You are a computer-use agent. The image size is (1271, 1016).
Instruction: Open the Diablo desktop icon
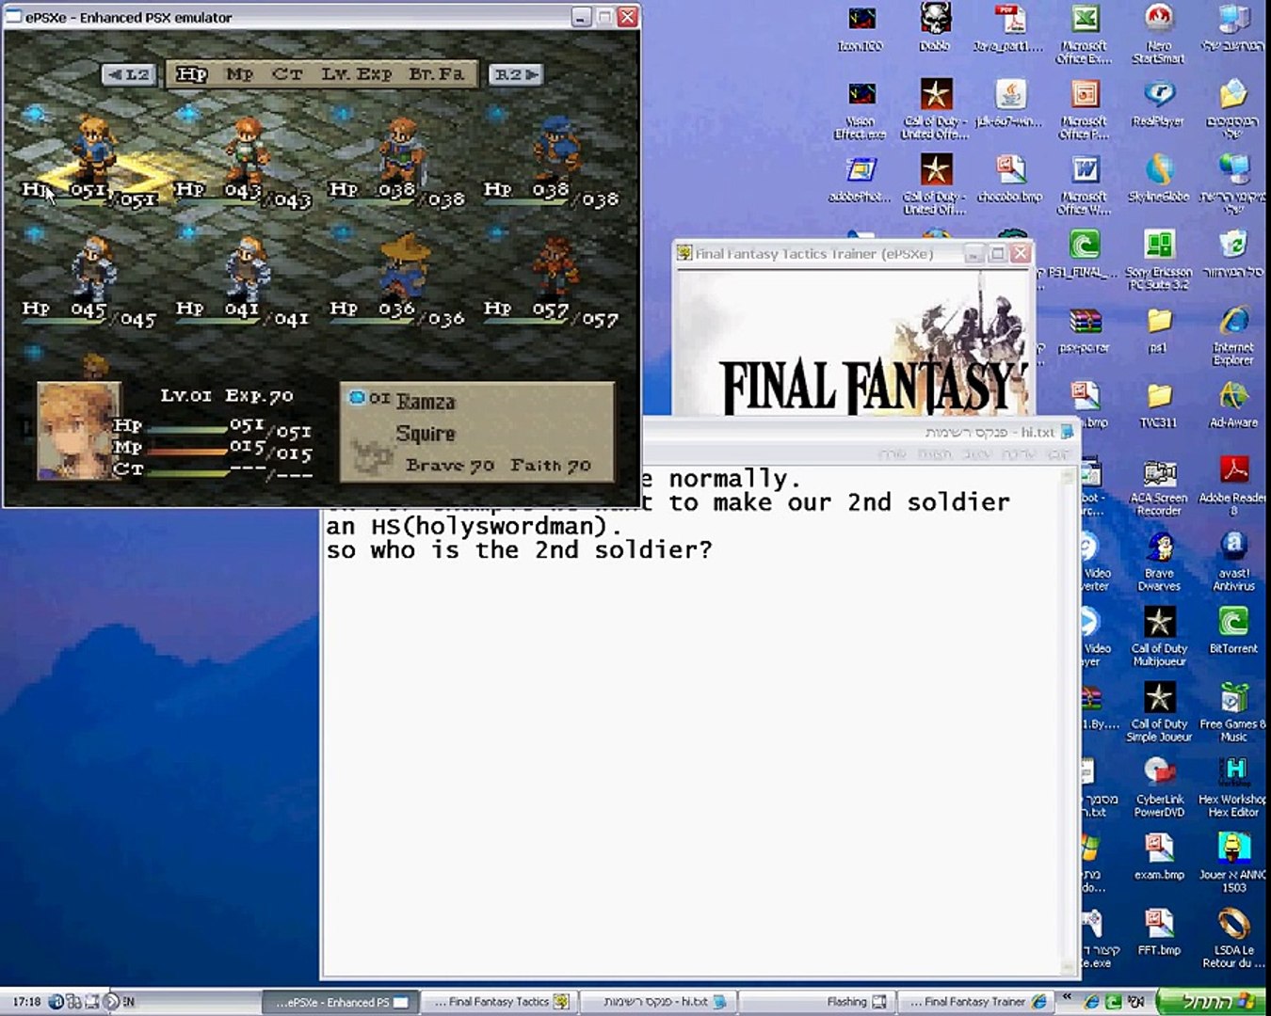(934, 26)
